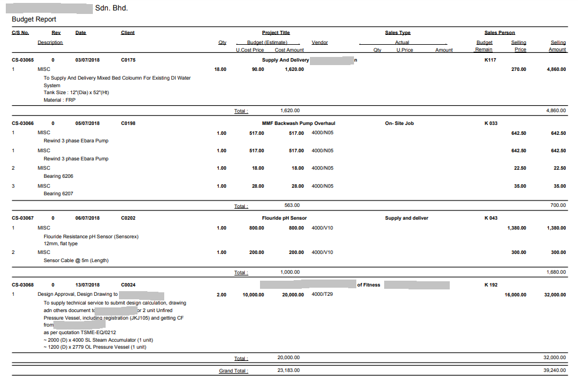Click the 'Budget Report' title text

34,19
